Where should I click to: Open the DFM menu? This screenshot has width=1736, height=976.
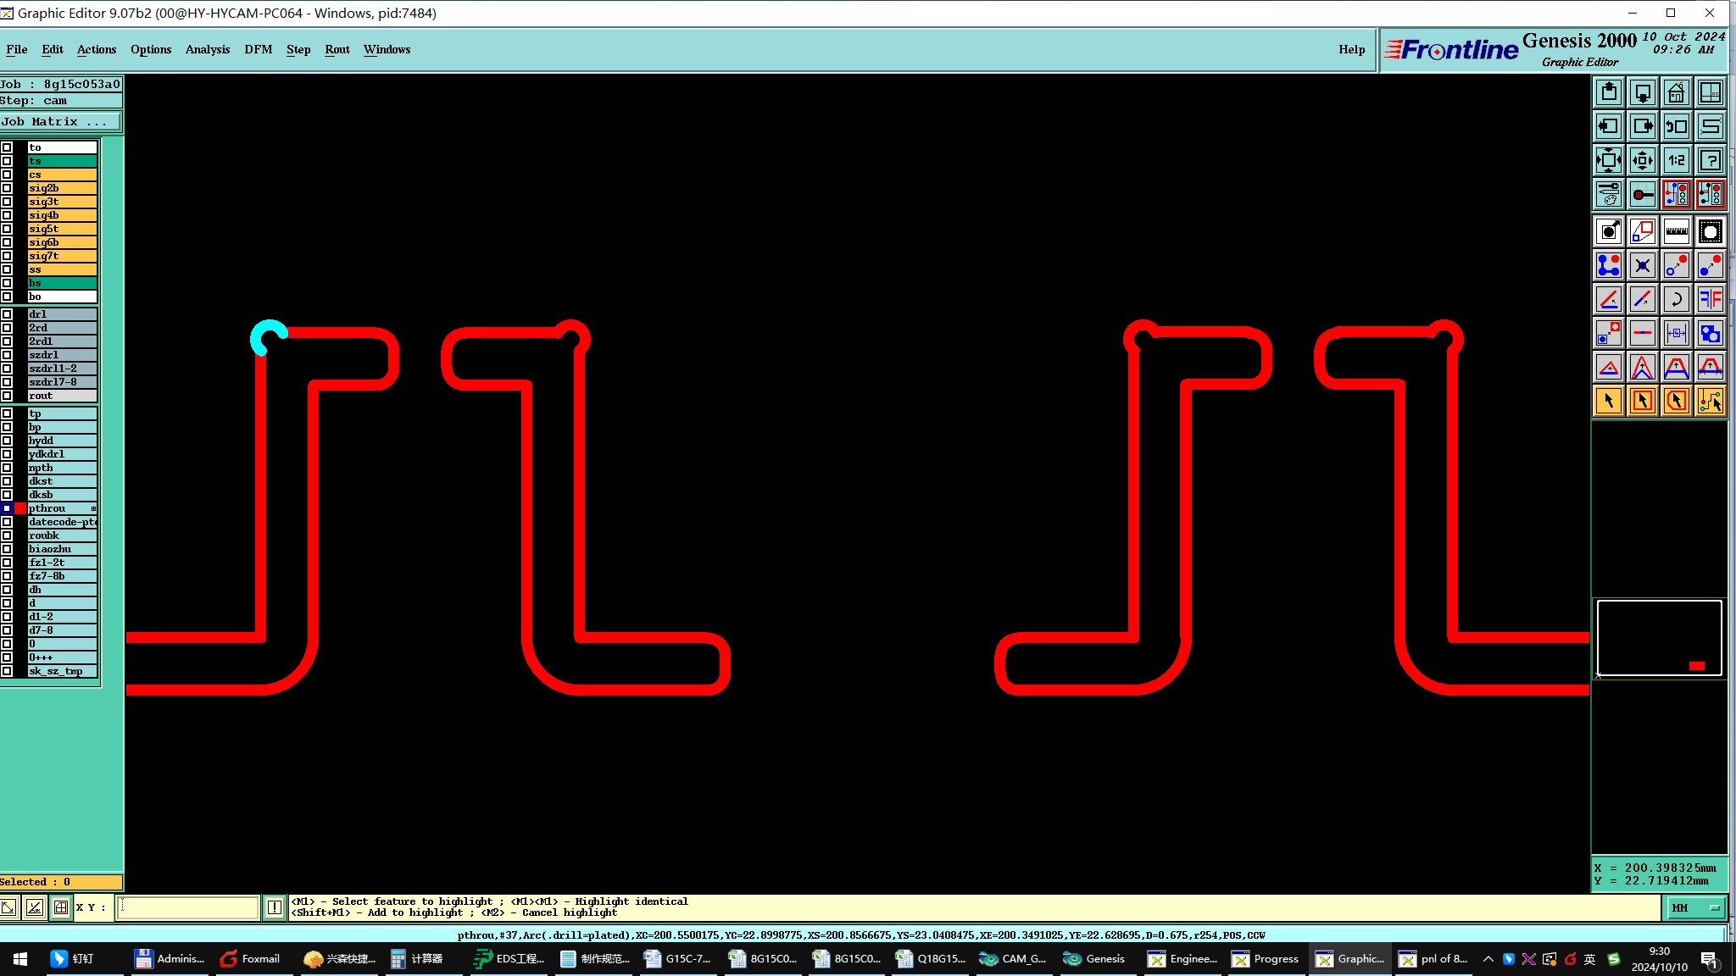(x=258, y=49)
